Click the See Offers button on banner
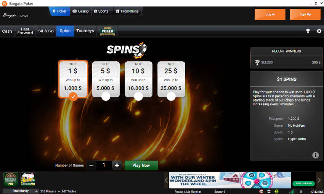The width and height of the screenshot is (324, 194). coord(303,183)
